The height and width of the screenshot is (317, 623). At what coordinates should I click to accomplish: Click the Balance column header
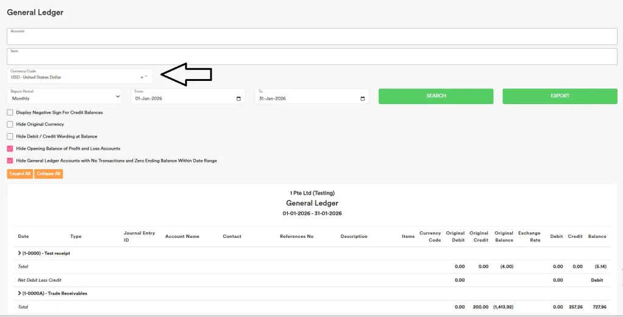coord(597,236)
